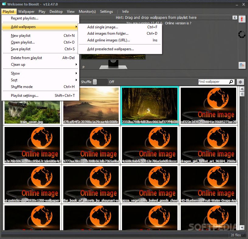The width and height of the screenshot is (248, 239).
Task: Open the gears settings icon near the monitor preview
Action: (242, 65)
